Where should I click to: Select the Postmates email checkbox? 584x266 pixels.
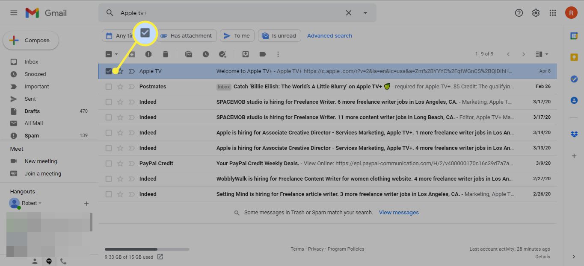point(109,86)
